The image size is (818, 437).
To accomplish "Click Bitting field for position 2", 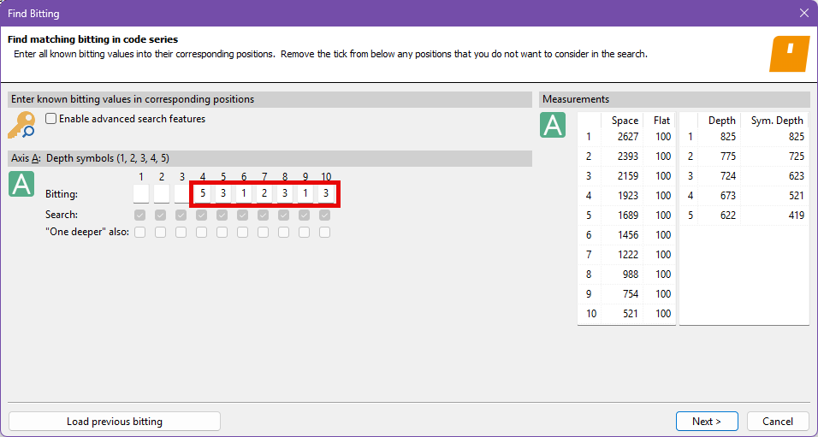I will [x=161, y=194].
